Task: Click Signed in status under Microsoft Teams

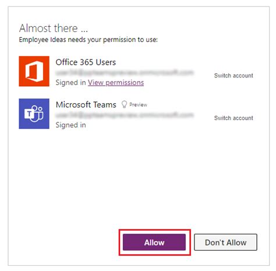Action: [x=70, y=125]
